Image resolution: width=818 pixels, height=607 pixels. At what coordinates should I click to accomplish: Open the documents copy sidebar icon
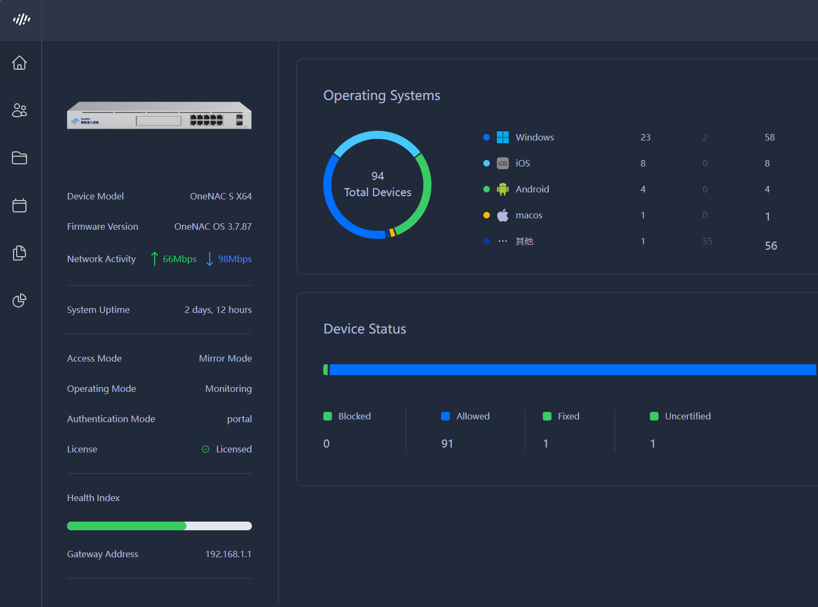(x=19, y=253)
